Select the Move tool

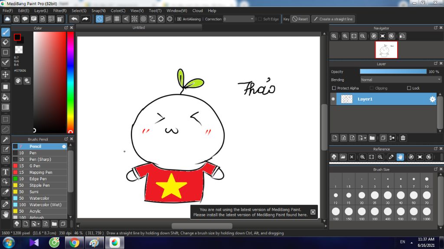click(x=5, y=74)
